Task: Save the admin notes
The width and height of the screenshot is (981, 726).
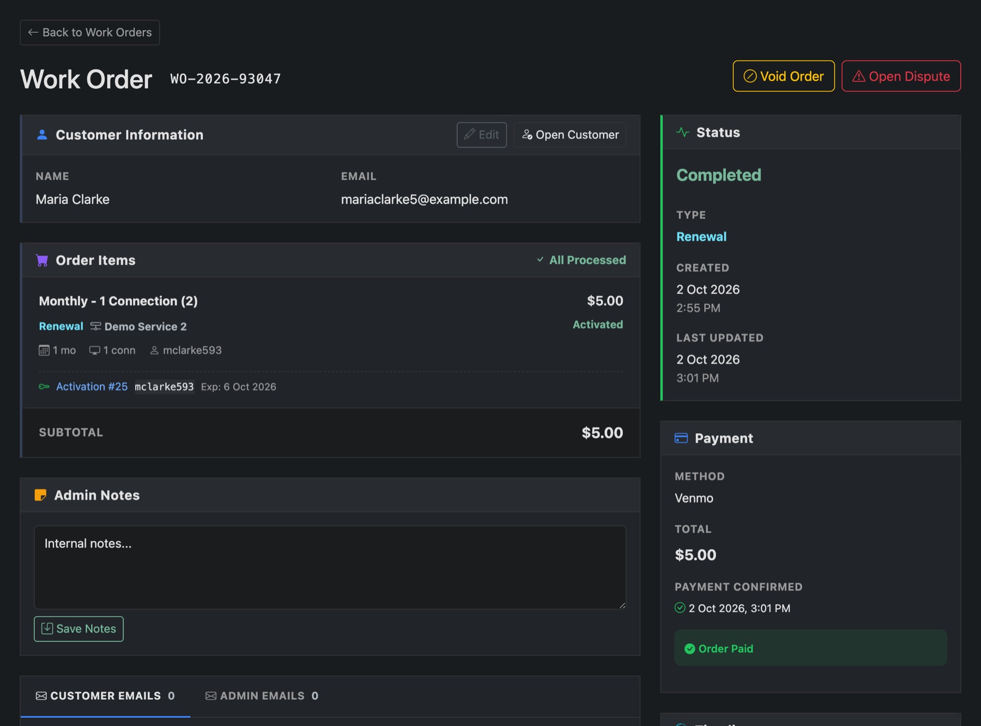Action: coord(79,629)
